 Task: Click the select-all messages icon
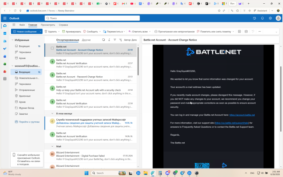point(104,40)
